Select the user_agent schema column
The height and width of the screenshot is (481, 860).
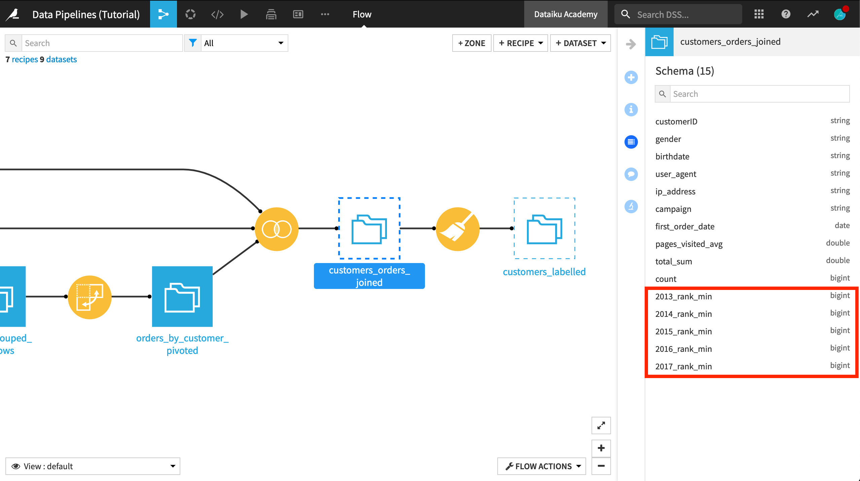pos(753,174)
